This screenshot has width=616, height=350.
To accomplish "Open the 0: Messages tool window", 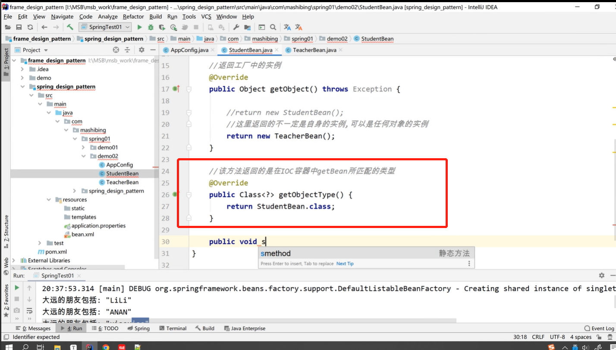I will (x=33, y=328).
